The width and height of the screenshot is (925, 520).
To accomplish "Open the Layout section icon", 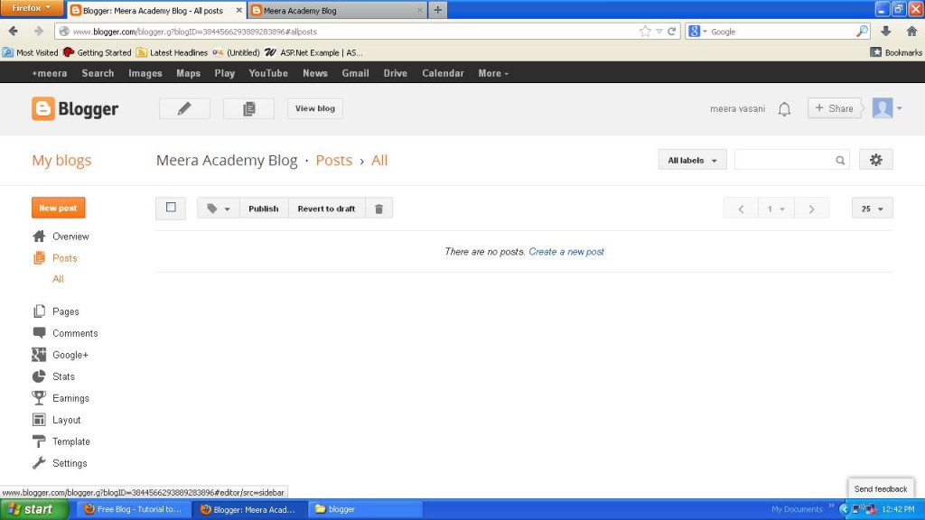I will coord(38,420).
